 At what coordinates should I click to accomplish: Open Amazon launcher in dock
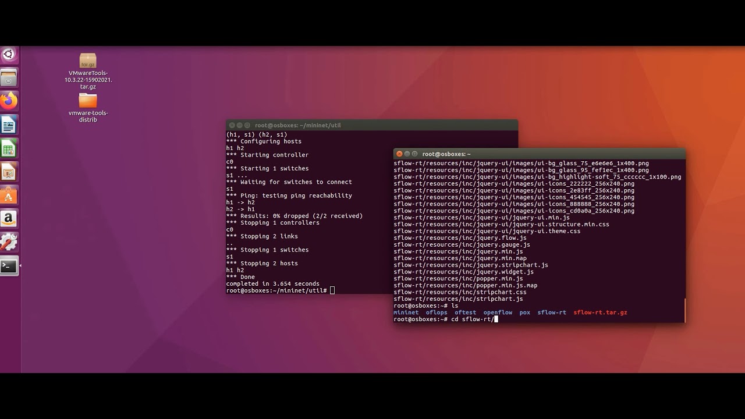pos(9,219)
